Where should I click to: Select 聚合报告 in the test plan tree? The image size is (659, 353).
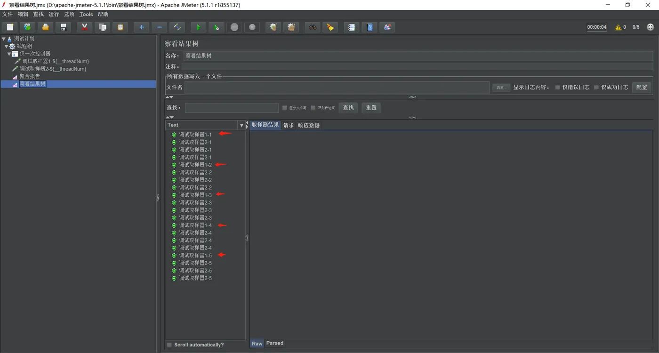click(30, 76)
